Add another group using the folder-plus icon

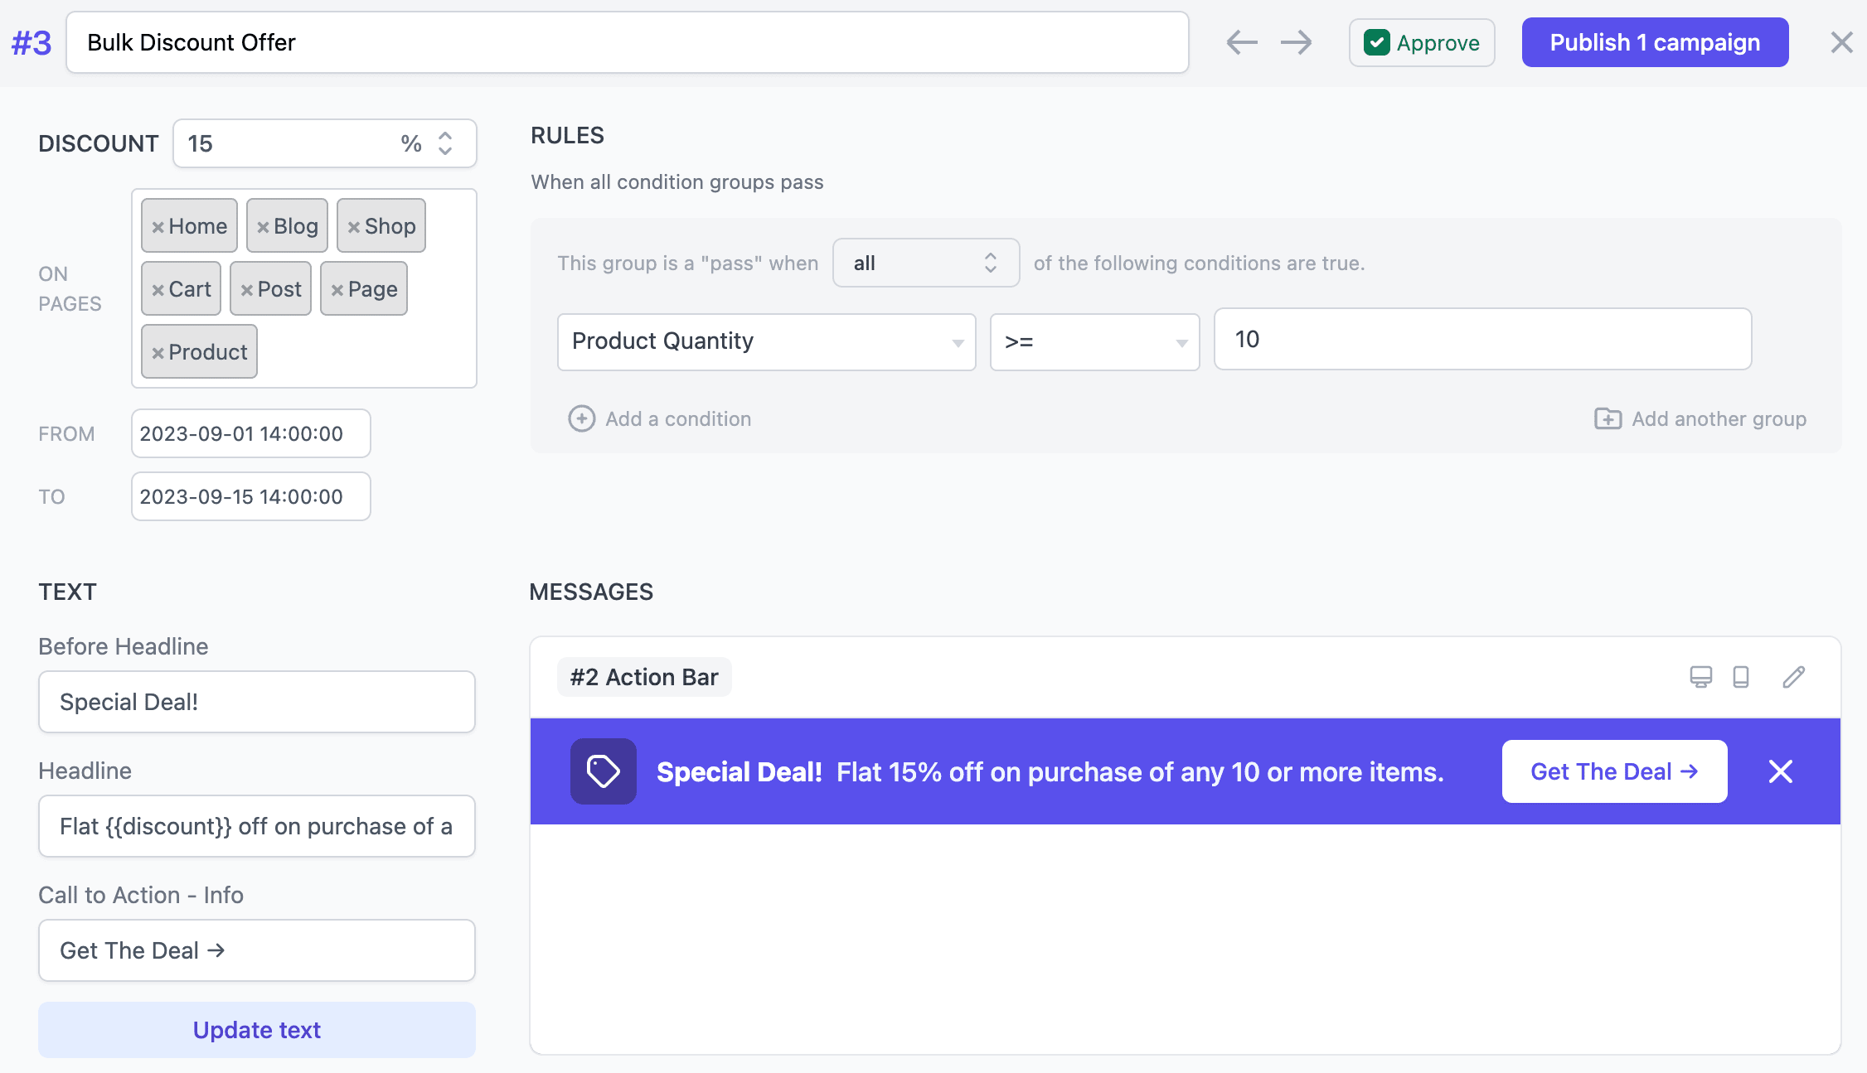tap(1607, 419)
